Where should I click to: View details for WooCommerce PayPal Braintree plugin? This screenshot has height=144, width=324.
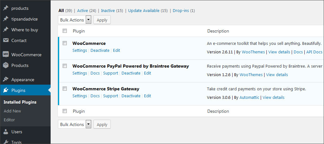(277, 75)
